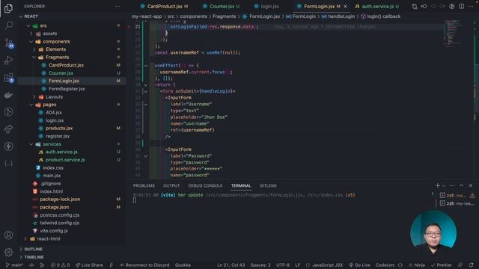Viewport: 479px width, 269px height.
Task: Open terminal panel more actions ellipsis
Action: pos(452,185)
